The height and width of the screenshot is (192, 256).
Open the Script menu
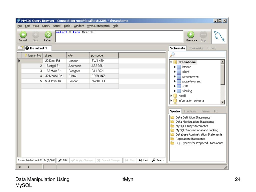coord(57,26)
